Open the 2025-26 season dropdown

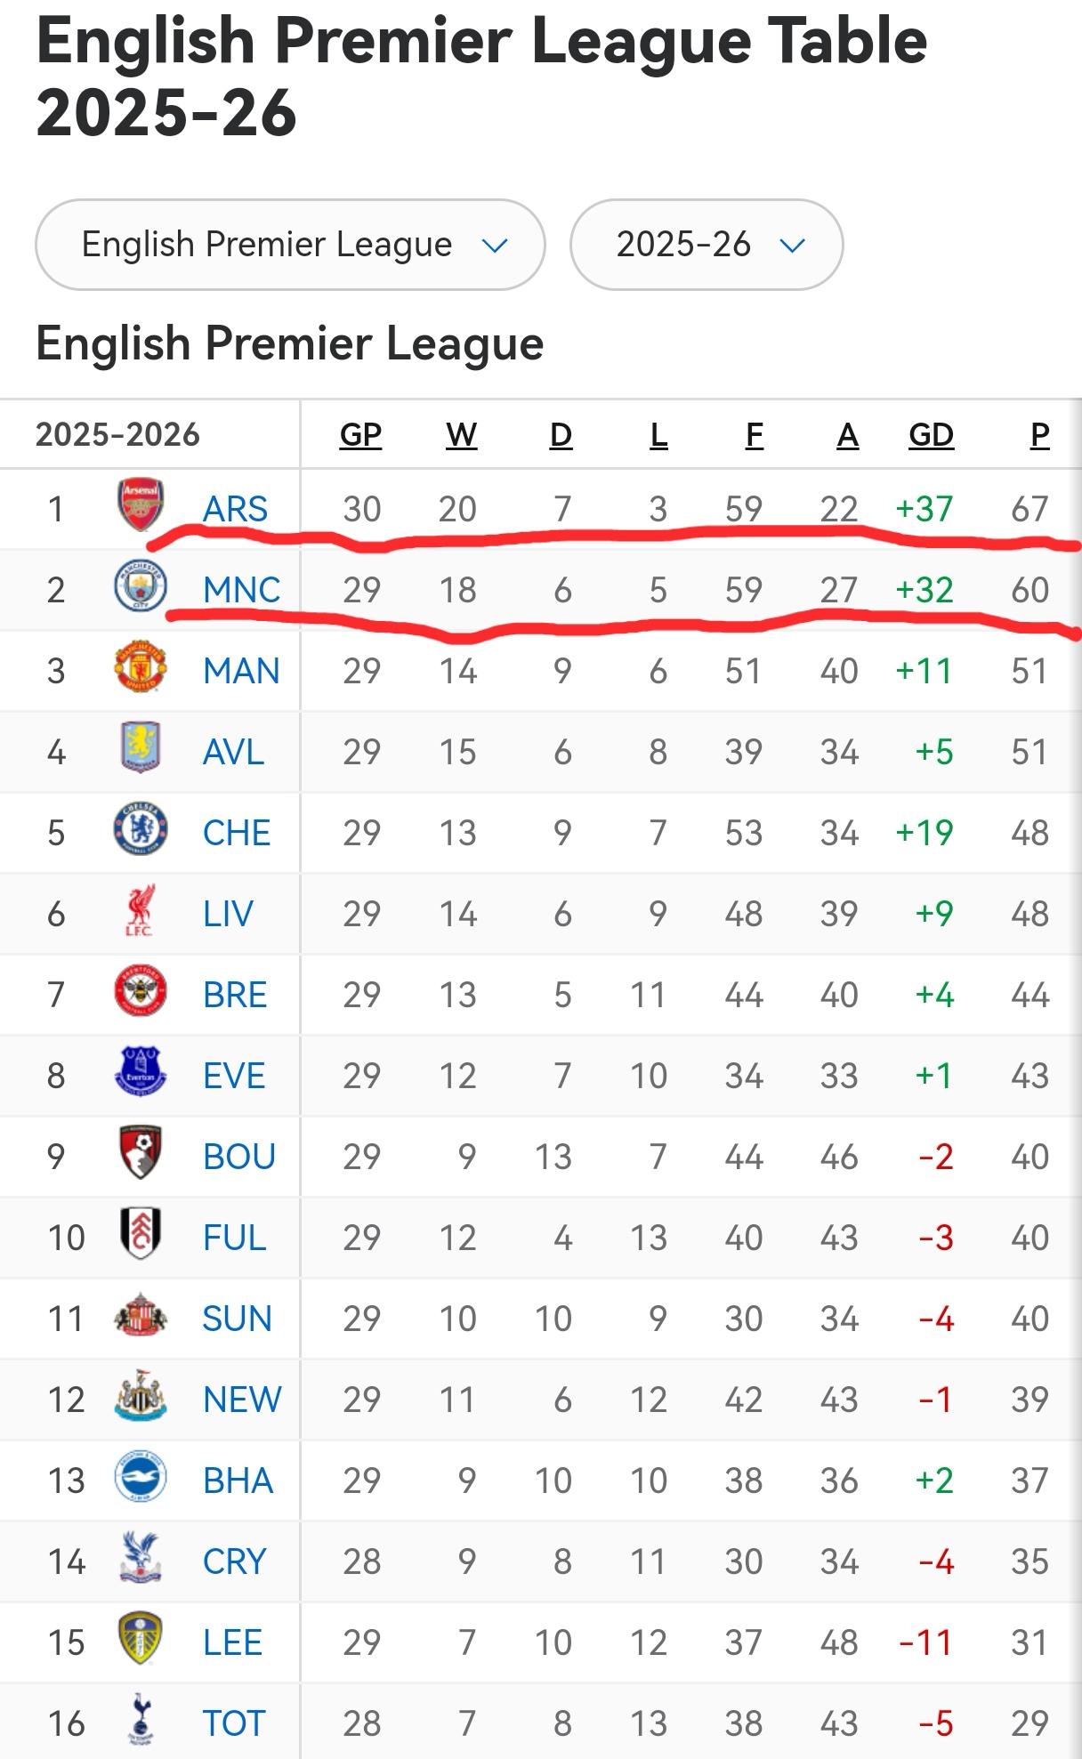coord(707,245)
